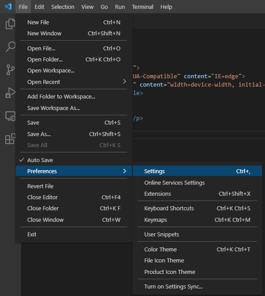Open User Snippets entry
Viewport: 265px width, 296px height.
pos(197,235)
